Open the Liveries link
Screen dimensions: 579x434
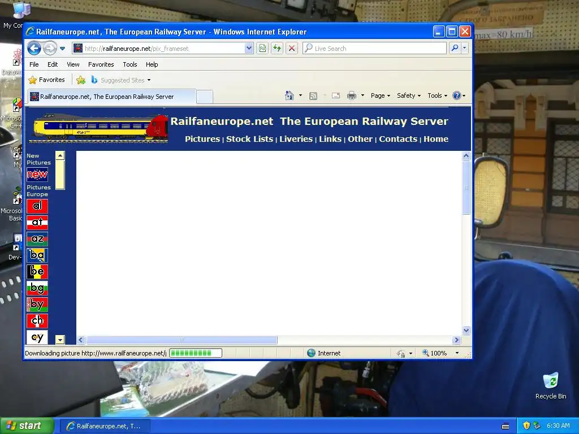point(296,139)
